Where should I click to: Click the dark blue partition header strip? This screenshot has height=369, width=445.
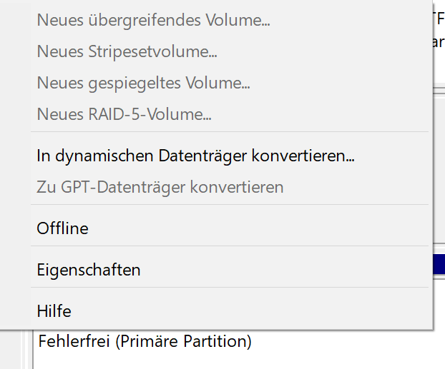point(439,264)
